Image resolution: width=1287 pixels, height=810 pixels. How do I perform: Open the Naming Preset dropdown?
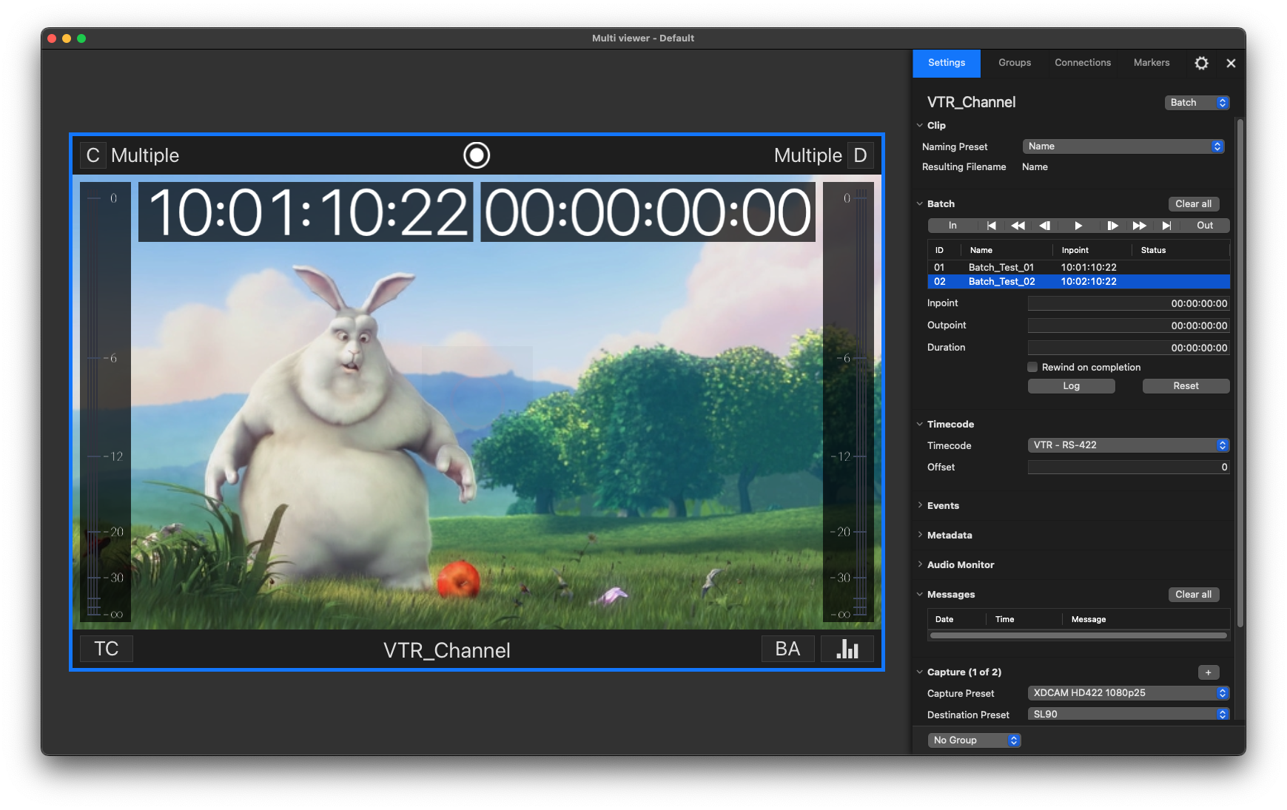1123,146
